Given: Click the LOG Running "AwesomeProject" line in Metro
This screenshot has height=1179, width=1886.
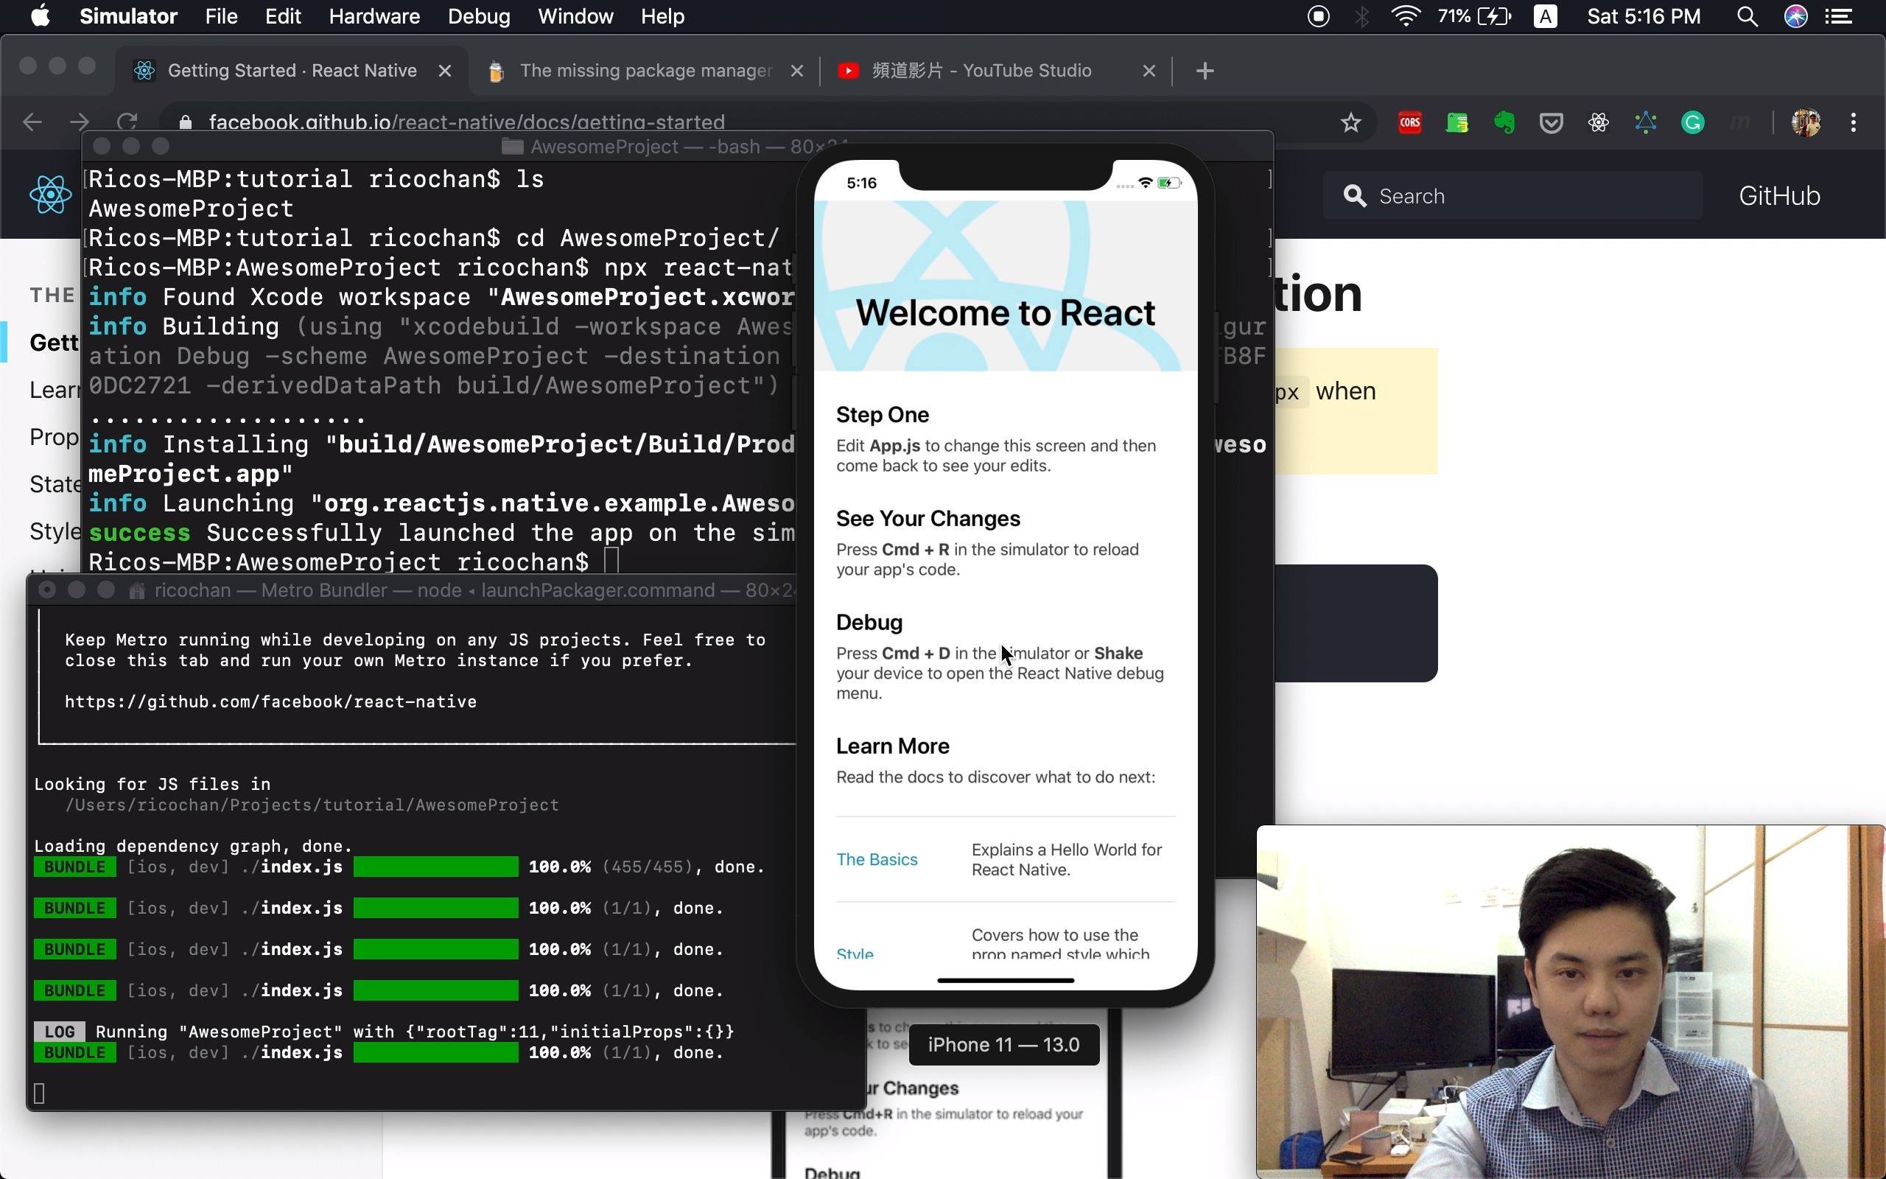Looking at the screenshot, I should pos(383,1032).
